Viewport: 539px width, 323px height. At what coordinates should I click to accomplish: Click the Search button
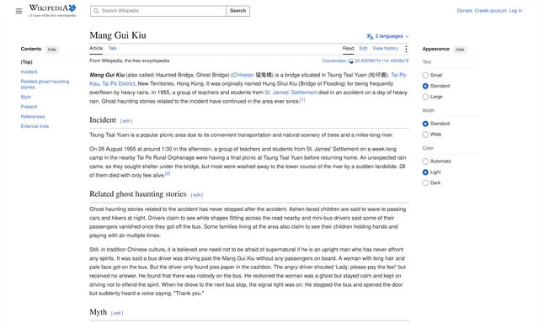coord(237,11)
